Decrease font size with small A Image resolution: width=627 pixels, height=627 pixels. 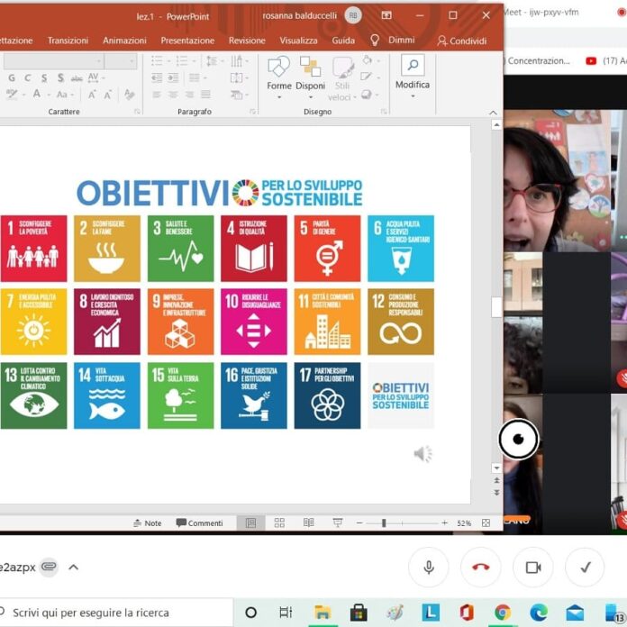coord(107,95)
